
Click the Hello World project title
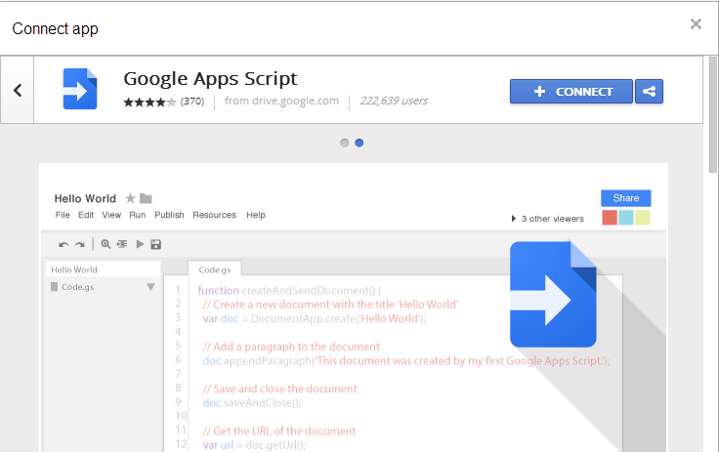(x=85, y=198)
